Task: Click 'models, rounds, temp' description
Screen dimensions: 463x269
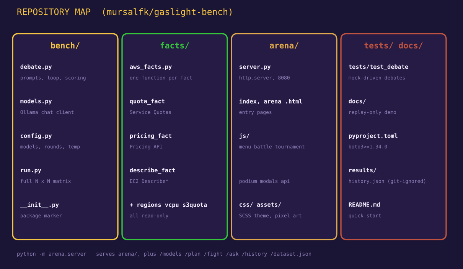Action: (50, 147)
